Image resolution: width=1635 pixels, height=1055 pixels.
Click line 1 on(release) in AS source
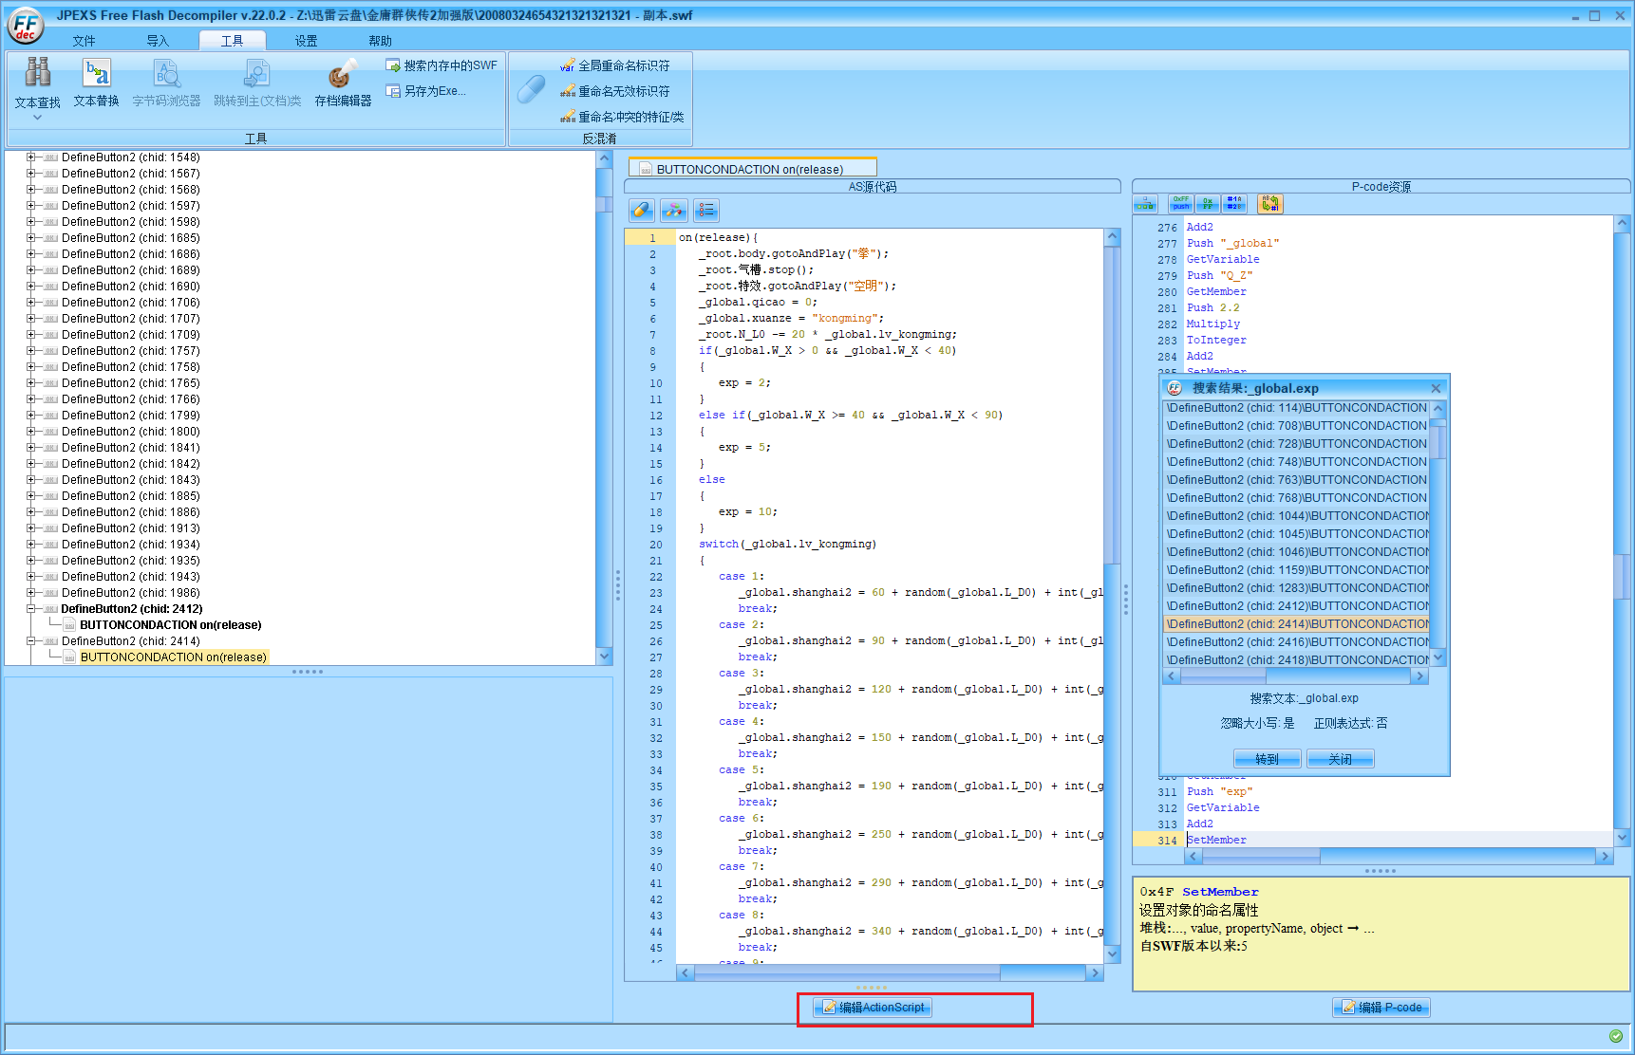[718, 238]
